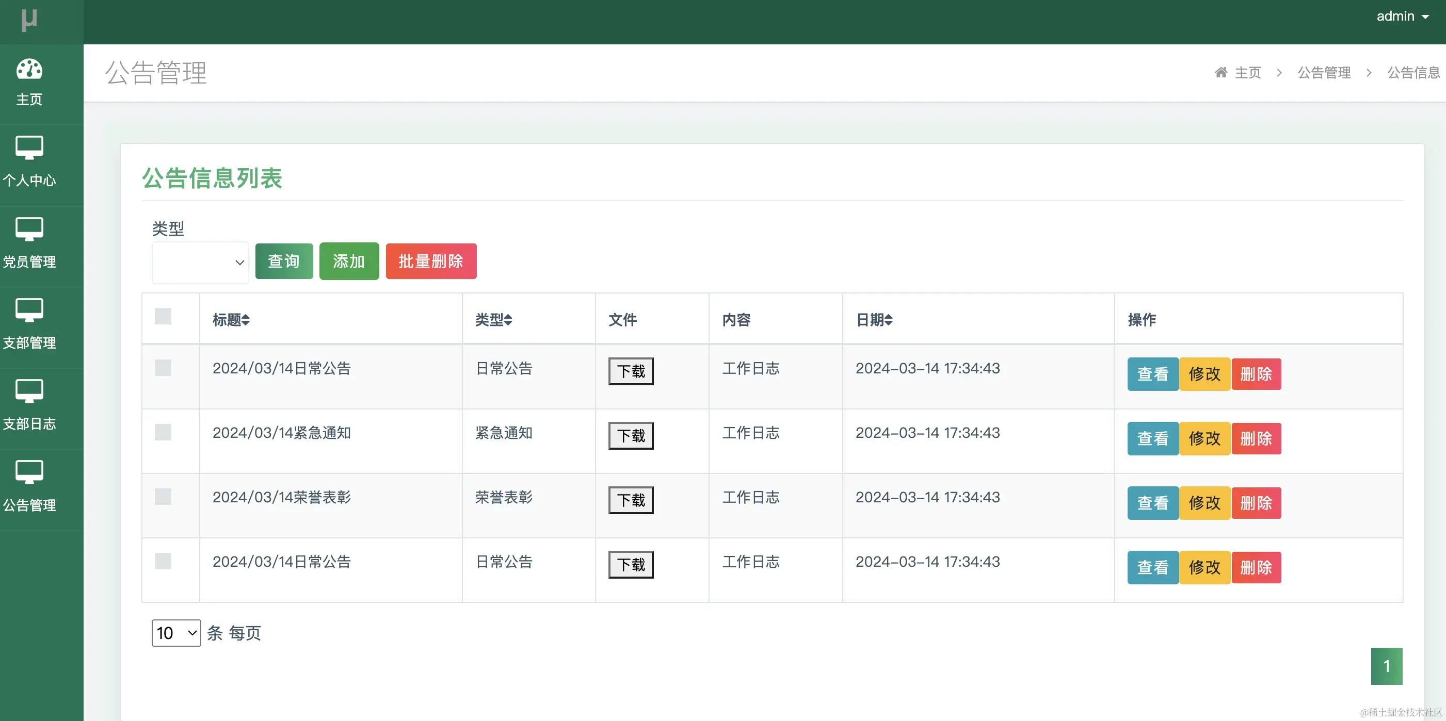Viewport: 1446px width, 721px height.
Task: Check the 2024/03/14紧急通知 row checkbox
Action: pos(163,432)
